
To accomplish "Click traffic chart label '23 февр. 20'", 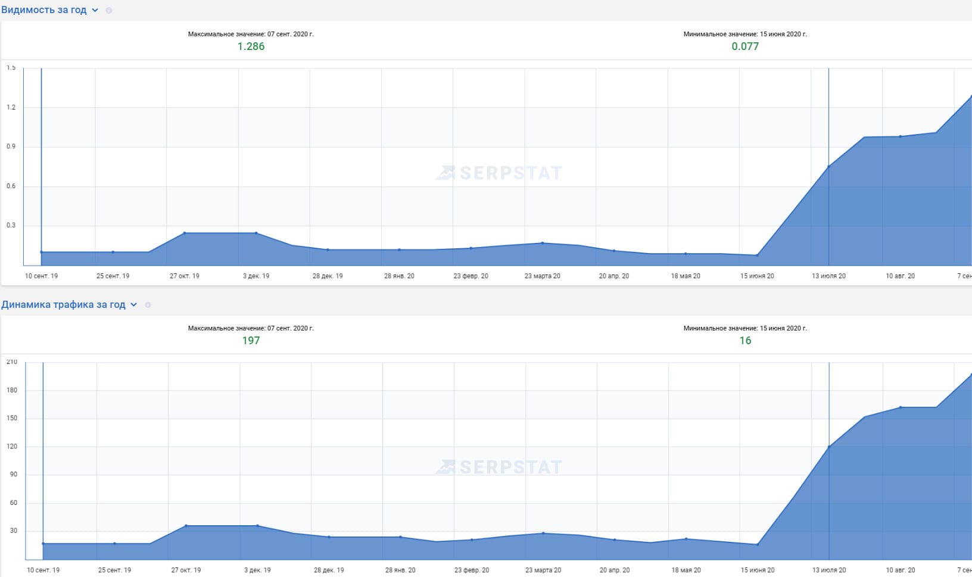I will point(472,570).
